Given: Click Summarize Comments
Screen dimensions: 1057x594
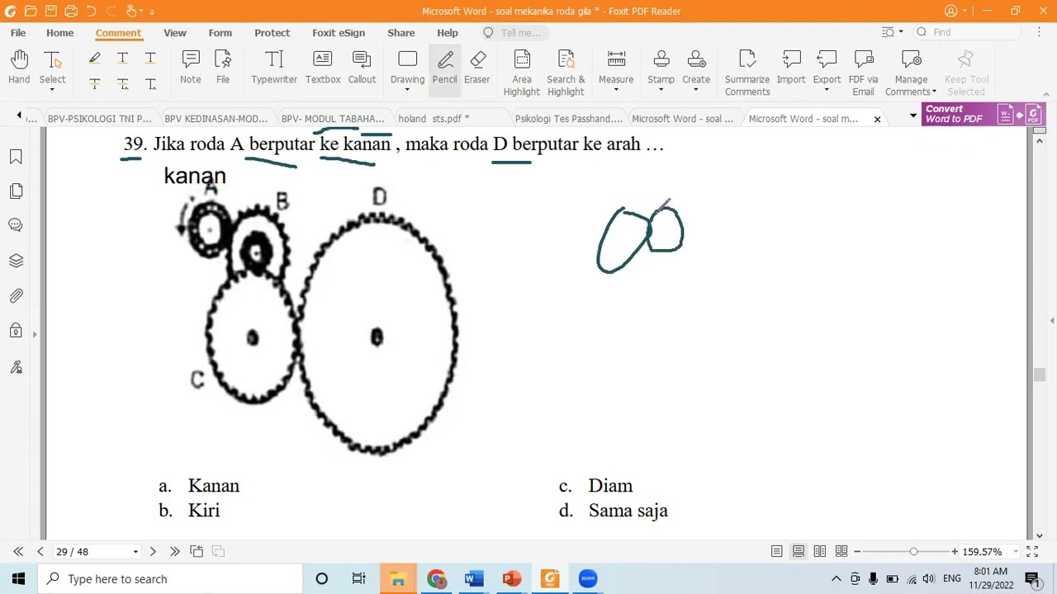Looking at the screenshot, I should pos(747,73).
